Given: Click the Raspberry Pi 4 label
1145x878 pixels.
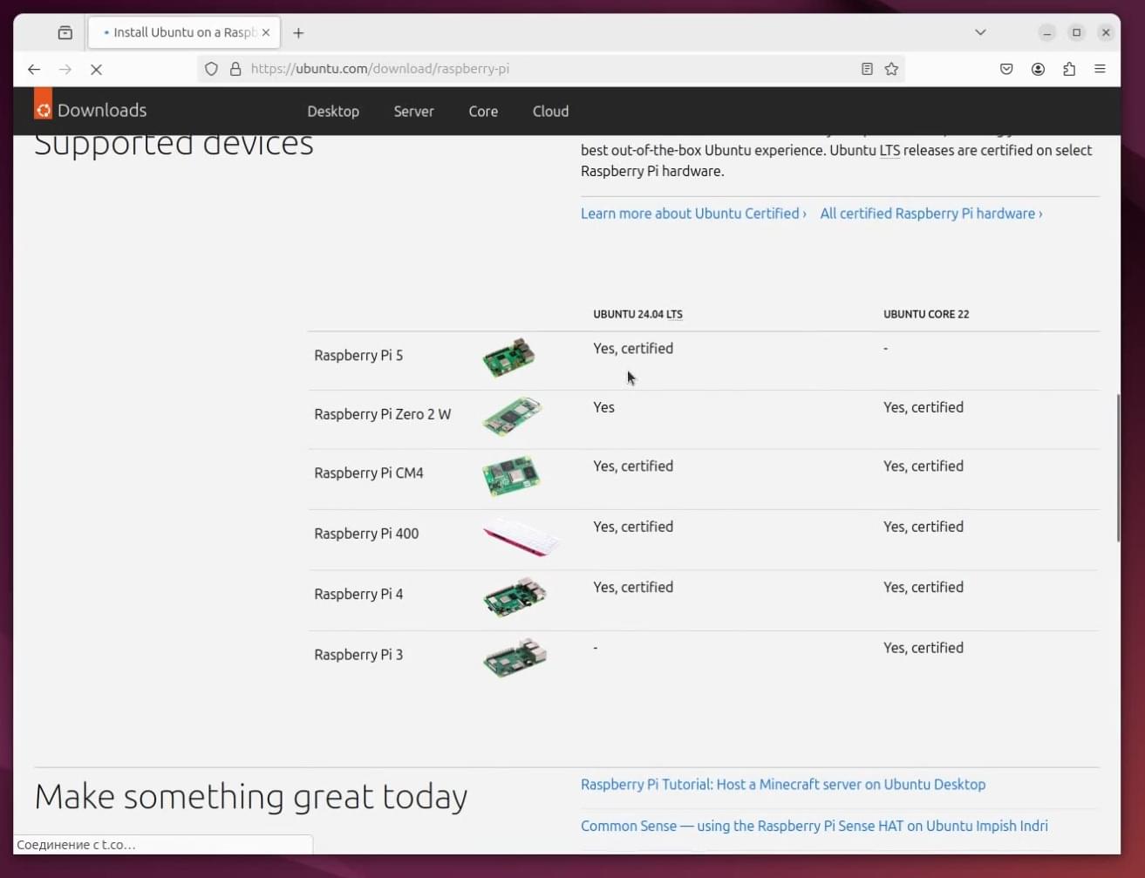Looking at the screenshot, I should [x=358, y=595].
